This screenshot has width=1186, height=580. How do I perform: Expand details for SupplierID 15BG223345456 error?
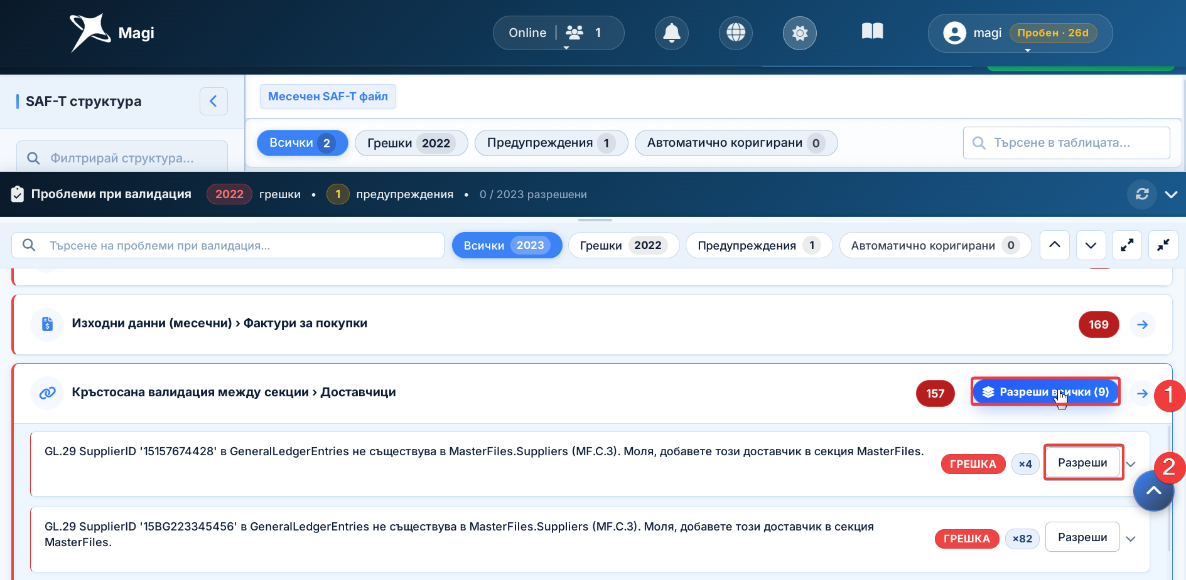pyautogui.click(x=1131, y=539)
